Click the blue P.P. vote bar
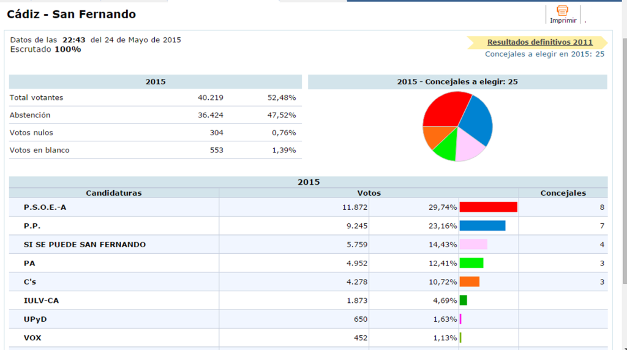 click(482, 226)
